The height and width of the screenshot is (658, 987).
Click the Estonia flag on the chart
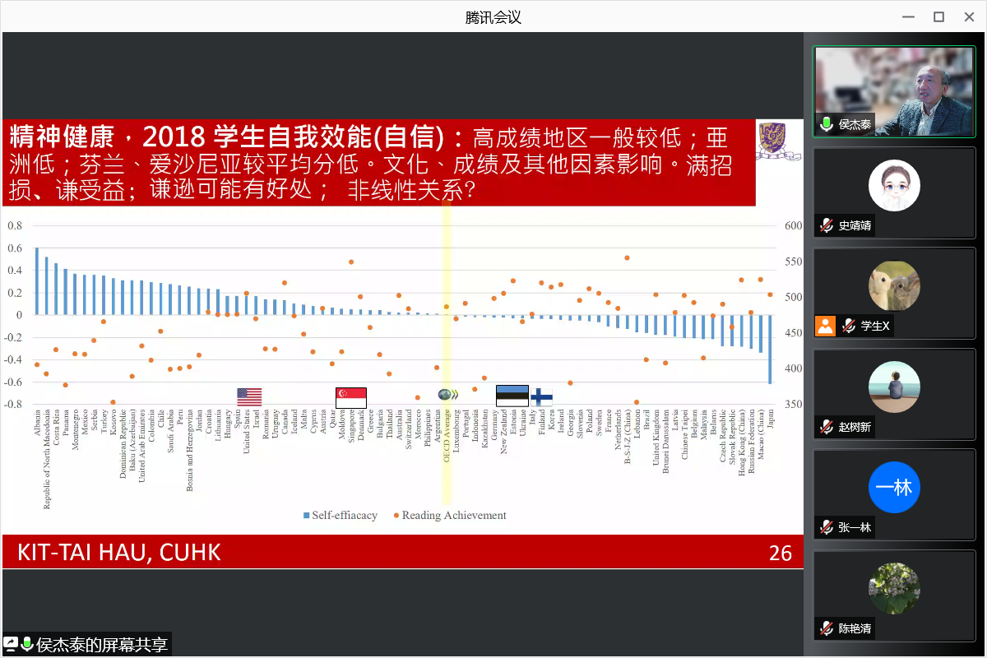click(x=512, y=396)
